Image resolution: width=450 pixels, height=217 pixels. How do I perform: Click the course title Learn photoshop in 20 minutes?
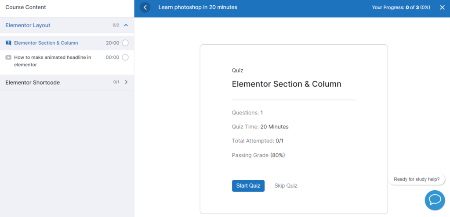coord(197,7)
